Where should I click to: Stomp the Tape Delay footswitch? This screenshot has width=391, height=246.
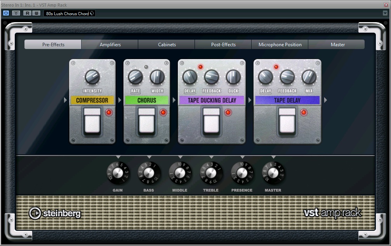(x=287, y=122)
